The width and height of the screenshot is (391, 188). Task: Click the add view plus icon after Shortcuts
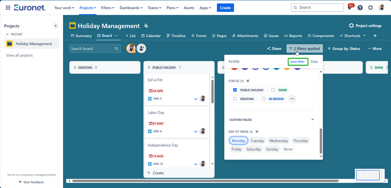click(x=375, y=36)
